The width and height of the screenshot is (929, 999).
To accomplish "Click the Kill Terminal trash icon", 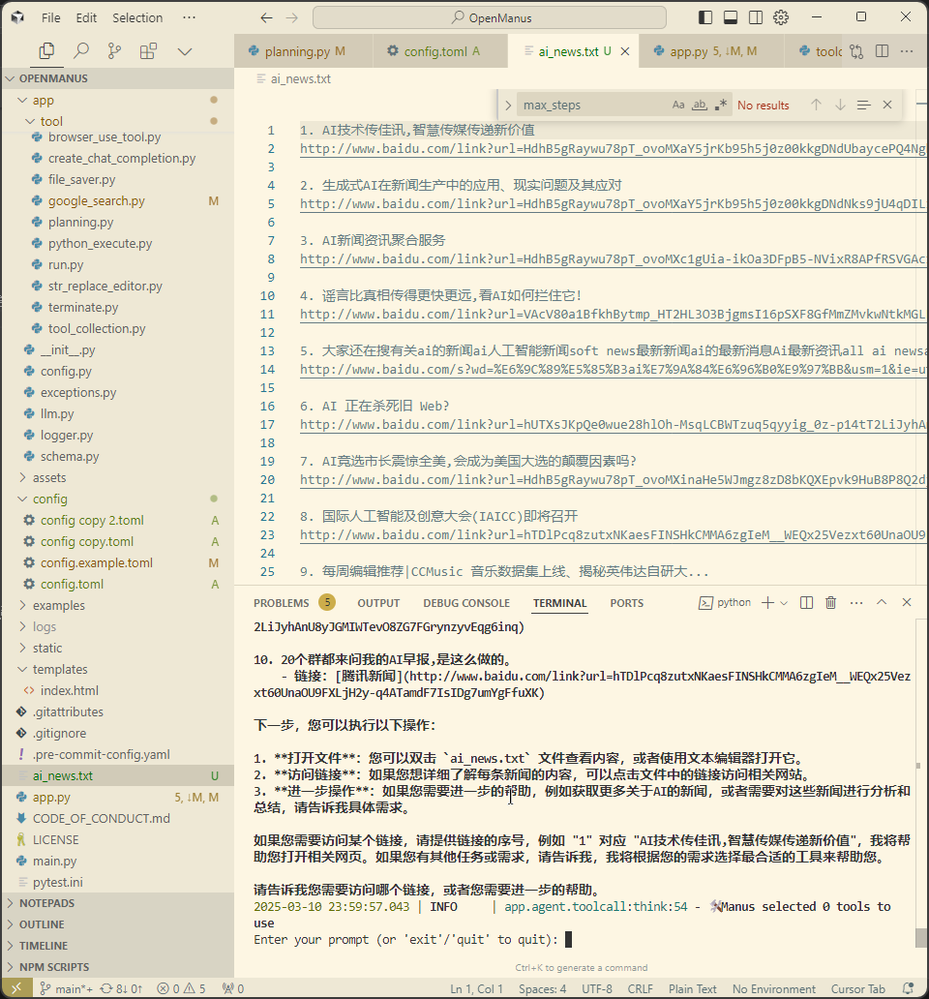I will [x=830, y=602].
